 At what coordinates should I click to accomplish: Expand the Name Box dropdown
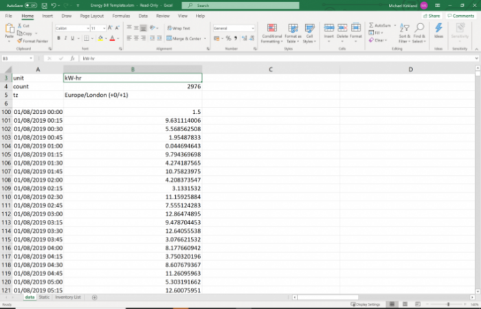pos(31,58)
